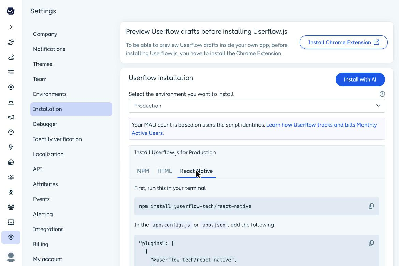This screenshot has width=399, height=266.
Task: Click the Userflow installation heading
Action: pyautogui.click(x=161, y=78)
